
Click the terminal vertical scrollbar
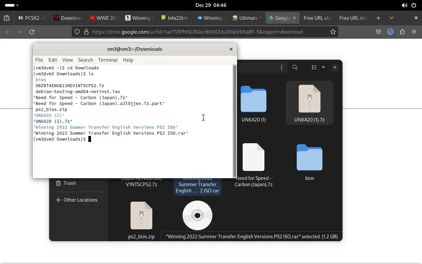click(235, 121)
